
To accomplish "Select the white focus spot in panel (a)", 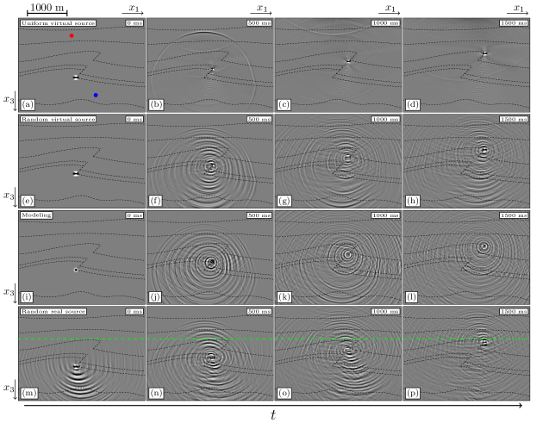I will pyautogui.click(x=76, y=78).
